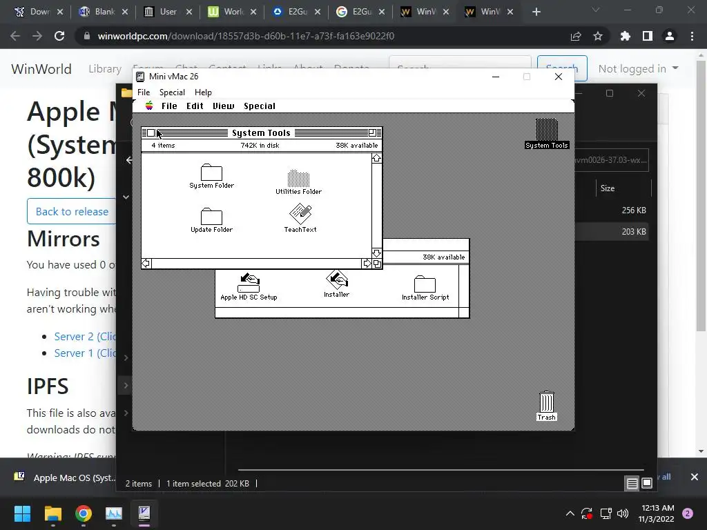Open the WinWorld home link

[x=41, y=69]
